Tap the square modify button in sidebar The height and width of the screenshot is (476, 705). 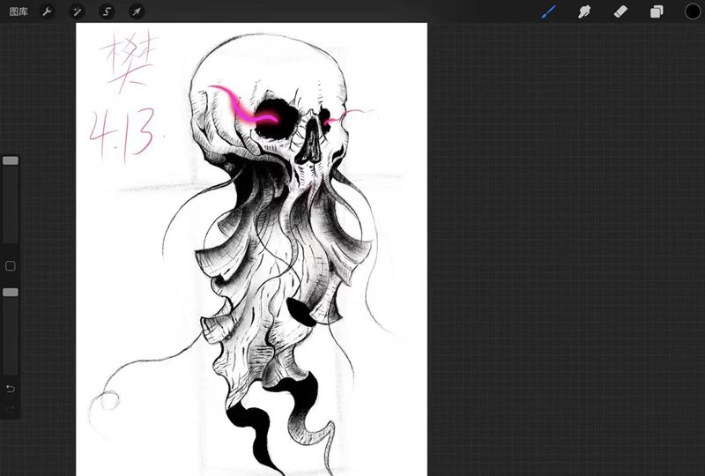click(11, 266)
